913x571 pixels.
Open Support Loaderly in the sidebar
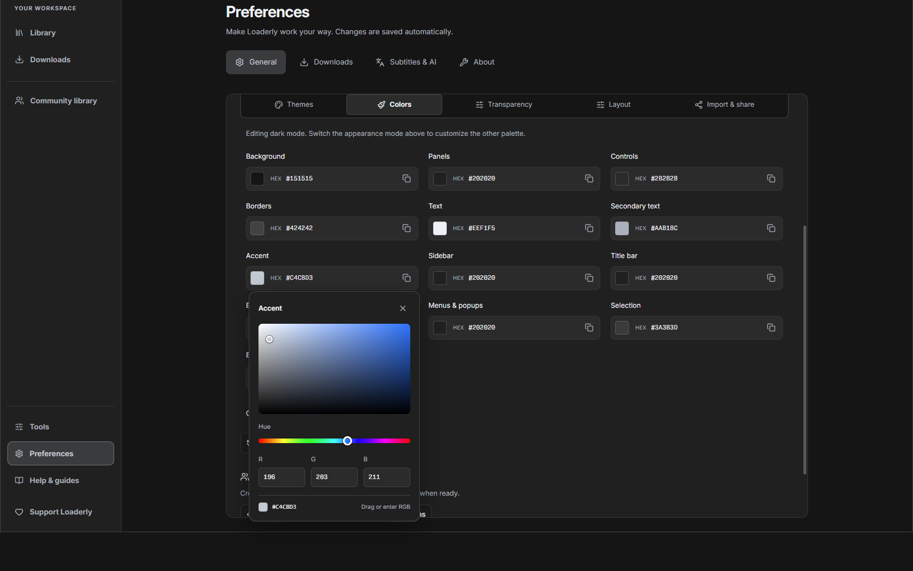coord(60,512)
